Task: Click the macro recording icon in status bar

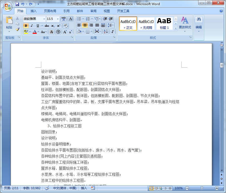Action: [x=93, y=188]
